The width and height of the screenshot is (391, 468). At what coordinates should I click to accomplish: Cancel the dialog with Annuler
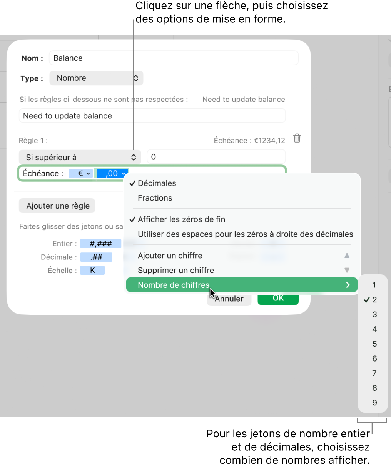point(229,298)
